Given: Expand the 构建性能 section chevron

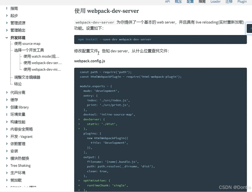Looking at the screenshot, I should click(7, 122).
